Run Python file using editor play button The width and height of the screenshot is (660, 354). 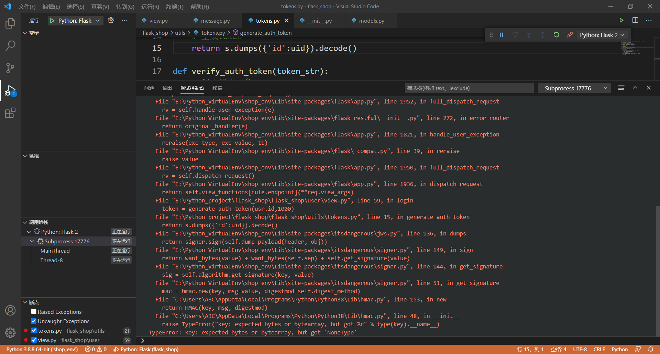point(621,20)
